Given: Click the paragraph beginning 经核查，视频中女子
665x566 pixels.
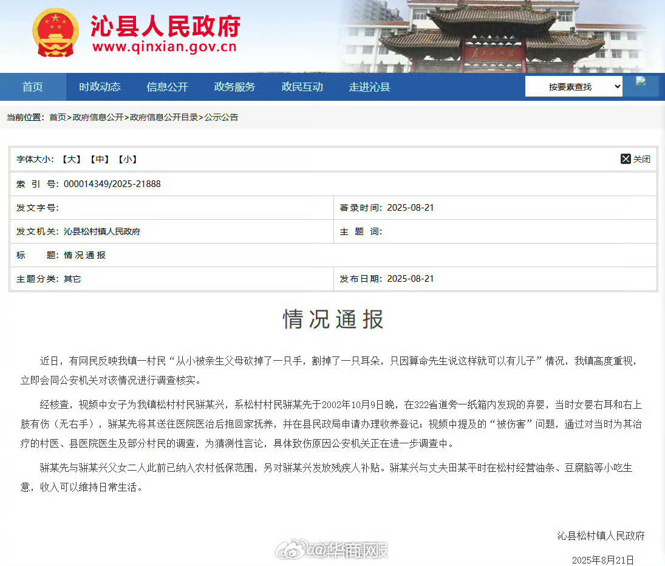Looking at the screenshot, I should 331,424.
